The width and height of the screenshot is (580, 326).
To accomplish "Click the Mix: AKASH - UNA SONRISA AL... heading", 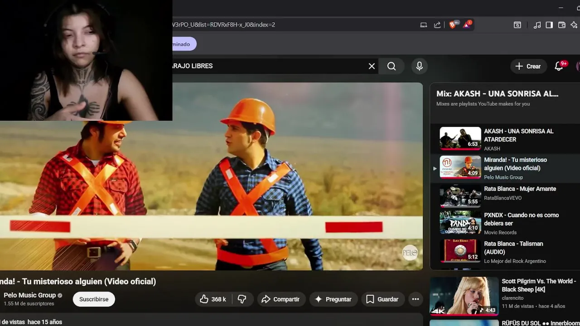I will click(x=497, y=94).
